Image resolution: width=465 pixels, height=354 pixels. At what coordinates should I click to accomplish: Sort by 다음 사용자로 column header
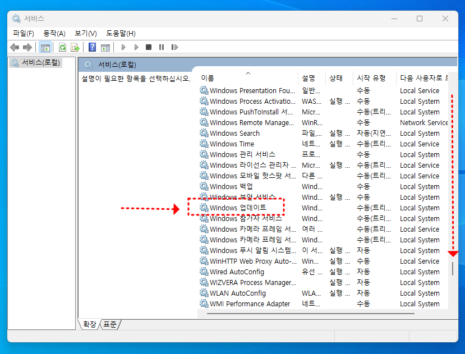coord(422,78)
